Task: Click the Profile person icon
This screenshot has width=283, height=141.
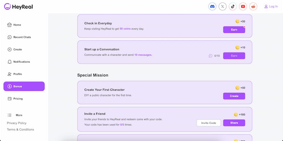Action: [10, 74]
